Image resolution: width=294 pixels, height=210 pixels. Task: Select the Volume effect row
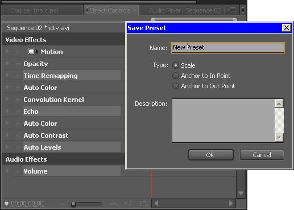coord(72,171)
